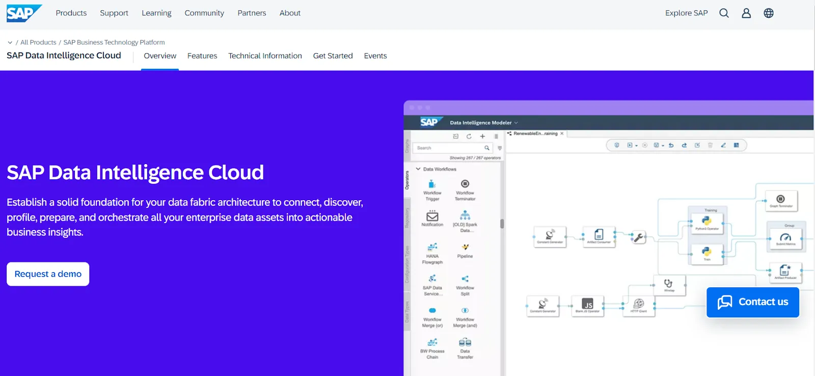815x376 pixels.
Task: Select the Wiretap stethoscope node
Action: [669, 285]
